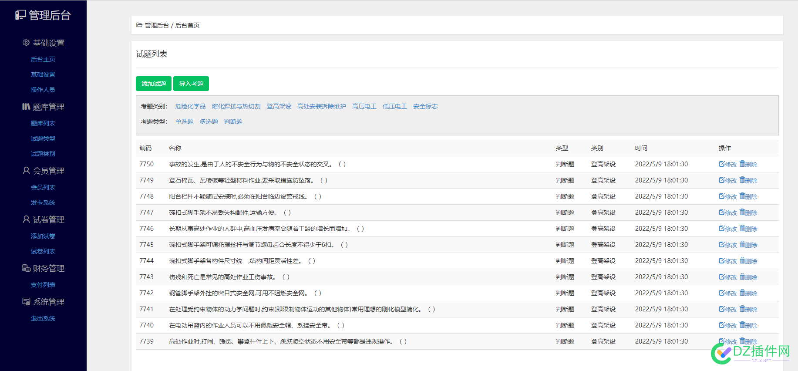Viewport: 798px width, 371px height.
Task: Filter by category 高压电工
Action: coord(364,106)
